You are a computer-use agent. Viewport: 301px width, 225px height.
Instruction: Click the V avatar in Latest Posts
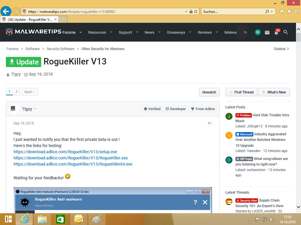click(229, 135)
